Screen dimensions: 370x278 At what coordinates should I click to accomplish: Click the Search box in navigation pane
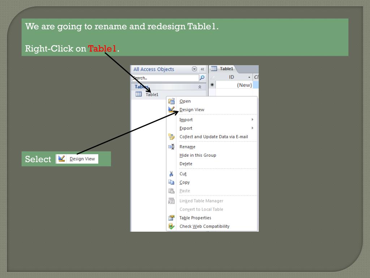tap(165, 78)
